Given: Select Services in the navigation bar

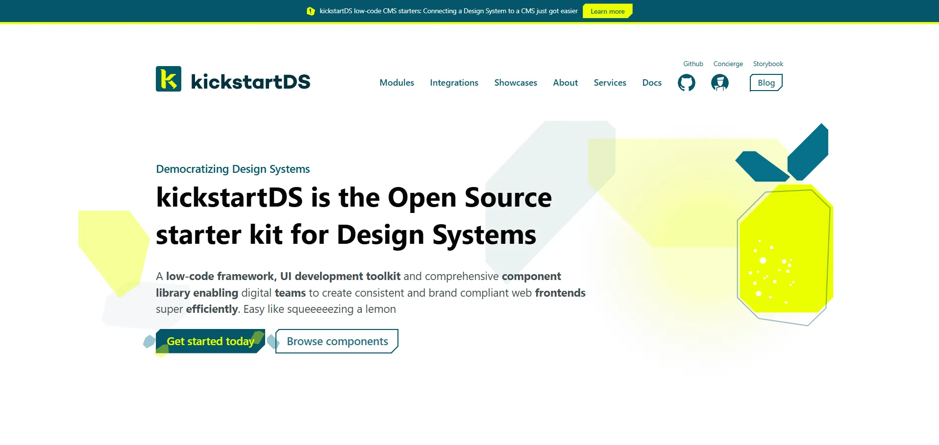Looking at the screenshot, I should click(610, 83).
